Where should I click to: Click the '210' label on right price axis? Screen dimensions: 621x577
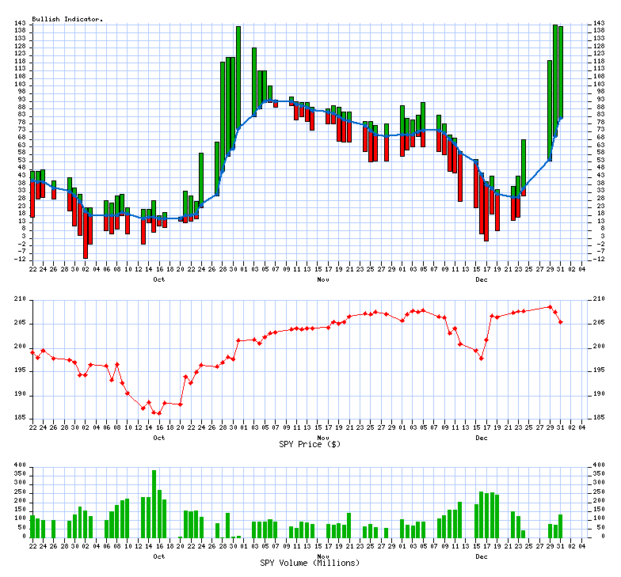[598, 300]
